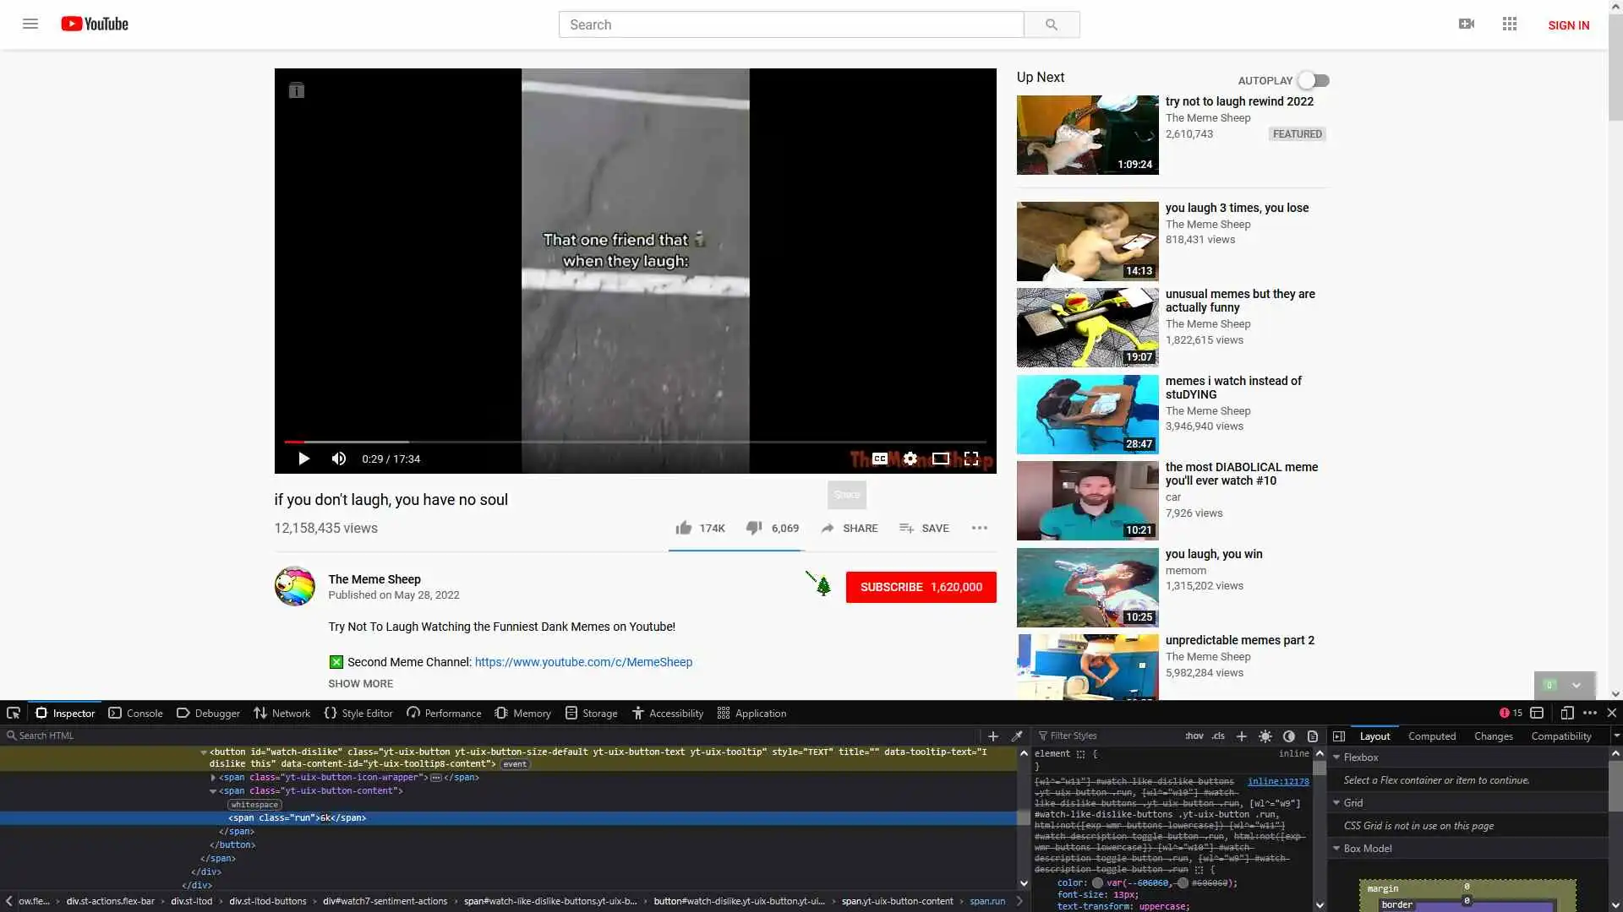Screen dimensions: 1623x912
Task: Toggle the Autoplay switch
Action: coord(1314,80)
